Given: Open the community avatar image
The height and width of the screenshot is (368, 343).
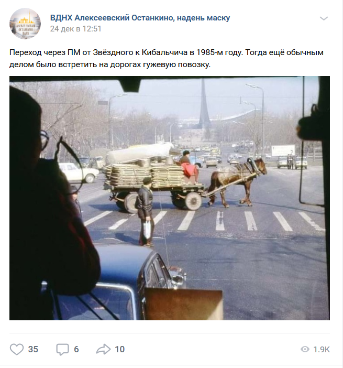Looking at the screenshot, I should (x=25, y=24).
